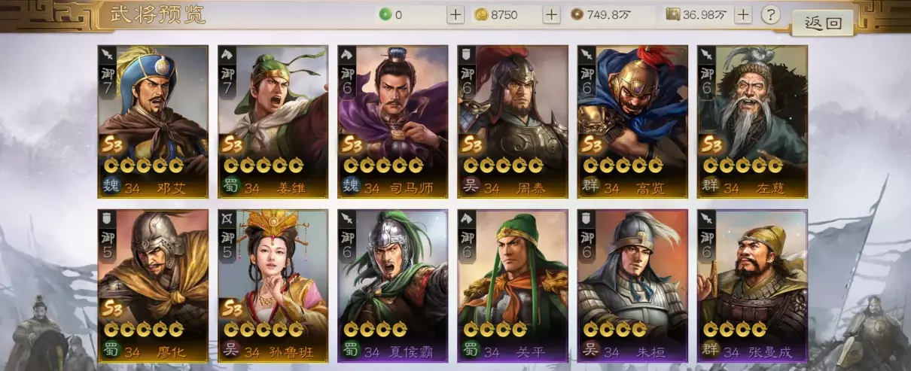Add resources with plus next to 36.98万
Screen dimensions: 911x371
pyautogui.click(x=743, y=14)
